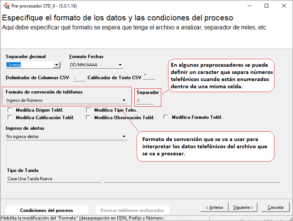The width and height of the screenshot is (293, 221).
Task: Open the Tipo de Tanda dropdown
Action: click(x=98, y=179)
